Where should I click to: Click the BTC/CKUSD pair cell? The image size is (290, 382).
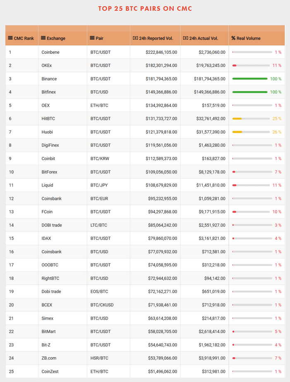pos(108,305)
